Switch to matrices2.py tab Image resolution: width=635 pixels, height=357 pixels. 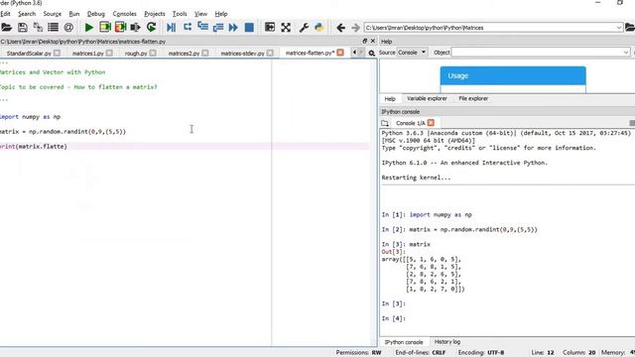[184, 53]
